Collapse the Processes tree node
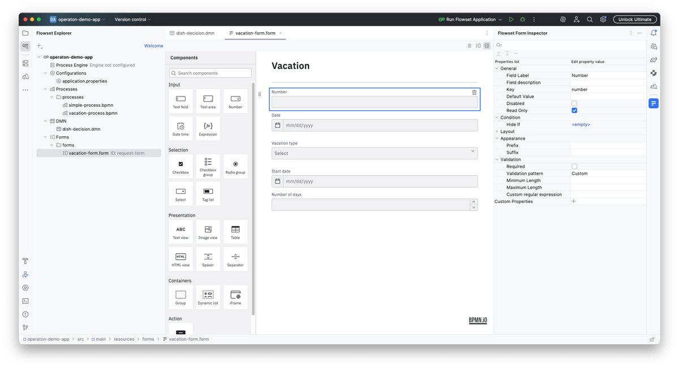The image size is (679, 369). point(46,89)
